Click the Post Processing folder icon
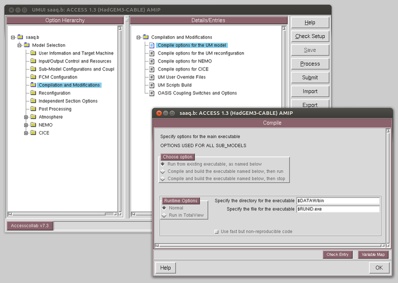The image size is (398, 283). (33, 109)
